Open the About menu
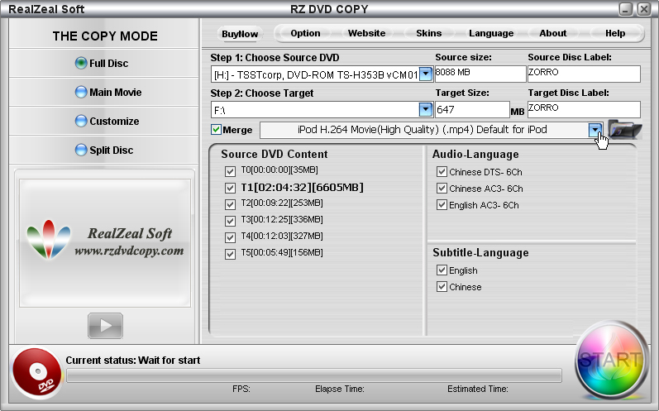This screenshot has height=411, width=659. click(x=552, y=33)
